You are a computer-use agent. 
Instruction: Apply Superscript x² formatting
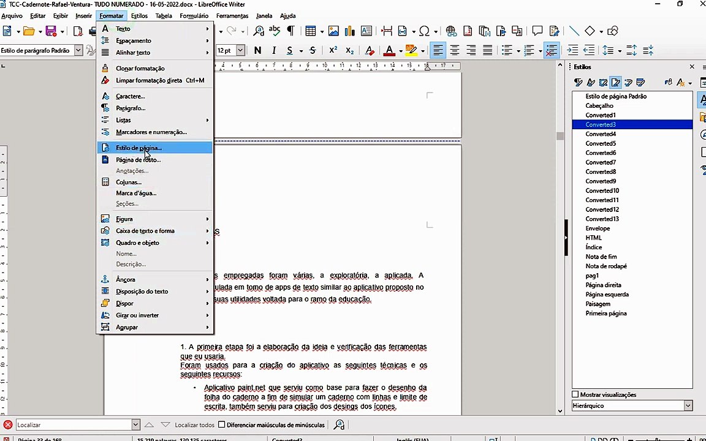coord(333,50)
